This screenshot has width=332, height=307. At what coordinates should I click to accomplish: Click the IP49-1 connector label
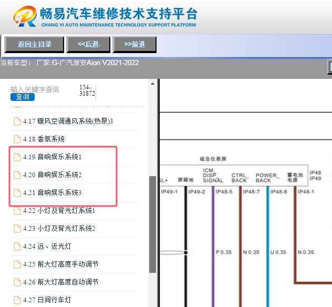(169, 192)
